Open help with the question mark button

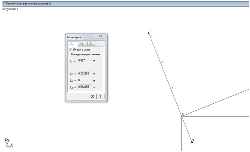[x=100, y=96]
